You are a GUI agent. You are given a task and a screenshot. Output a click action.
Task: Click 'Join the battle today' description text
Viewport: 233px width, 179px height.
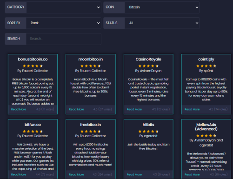(x=148, y=146)
